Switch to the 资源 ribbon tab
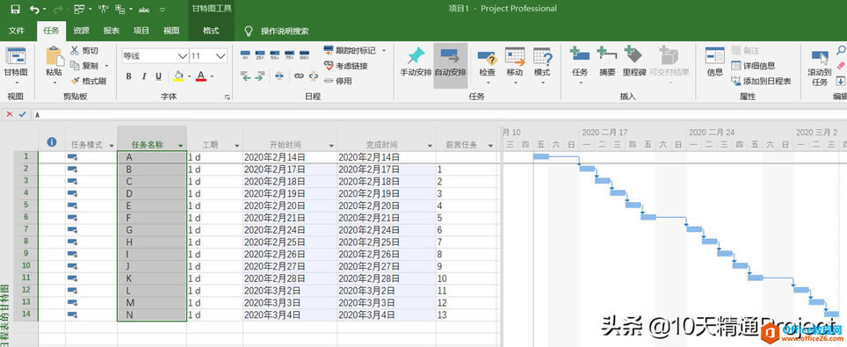Screen dimensions: 847x347 (82, 31)
